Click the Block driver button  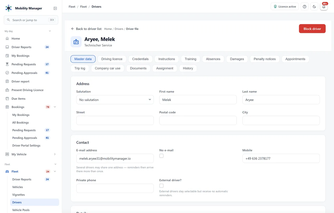click(312, 29)
